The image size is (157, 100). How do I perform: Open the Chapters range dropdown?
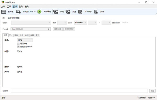point(81,22)
